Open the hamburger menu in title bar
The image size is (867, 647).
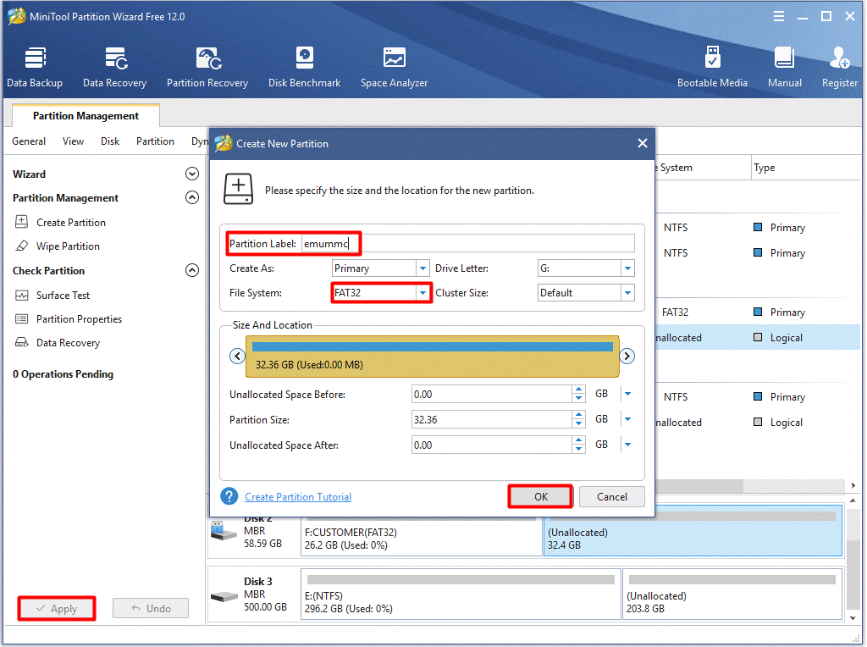pos(779,17)
